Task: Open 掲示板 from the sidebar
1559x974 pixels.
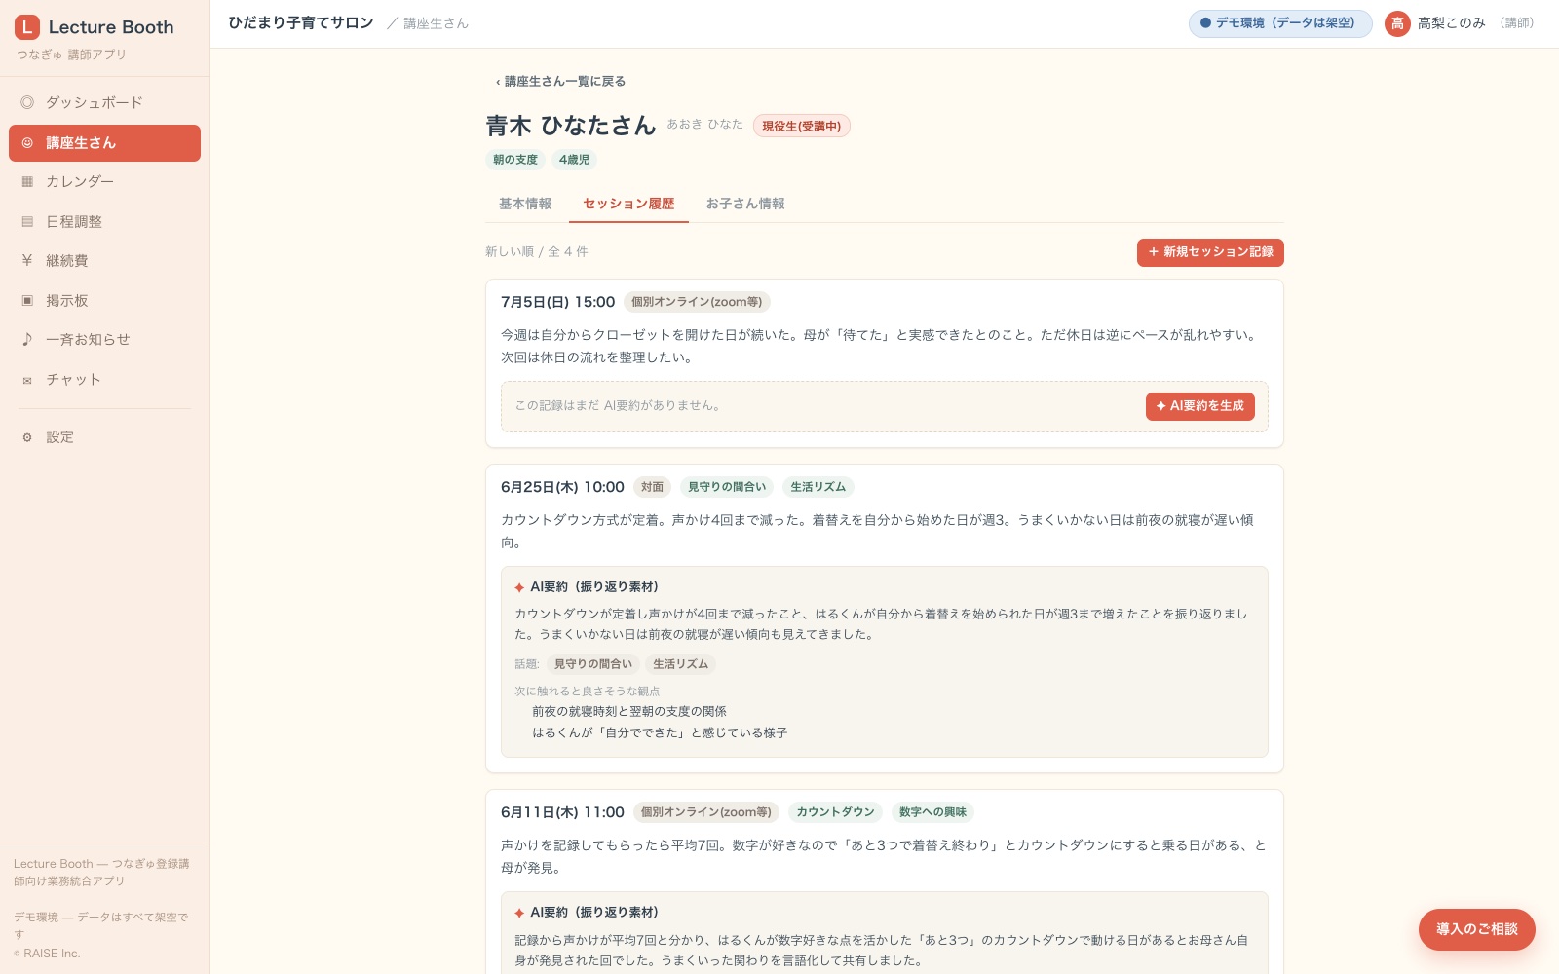Action: coord(104,301)
